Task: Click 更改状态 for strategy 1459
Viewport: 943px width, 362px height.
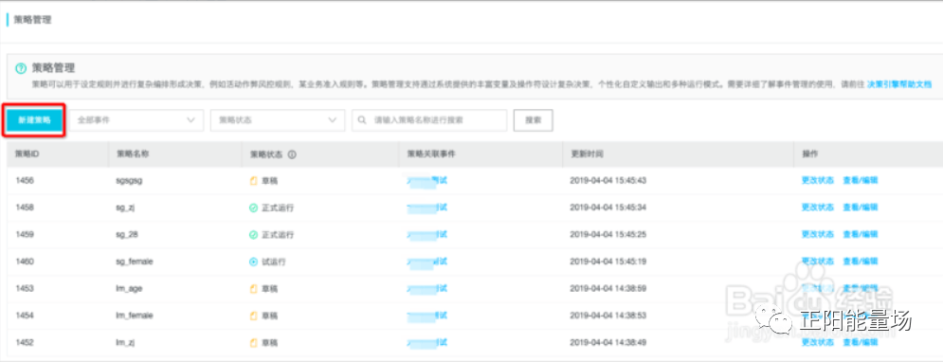Action: click(x=817, y=234)
